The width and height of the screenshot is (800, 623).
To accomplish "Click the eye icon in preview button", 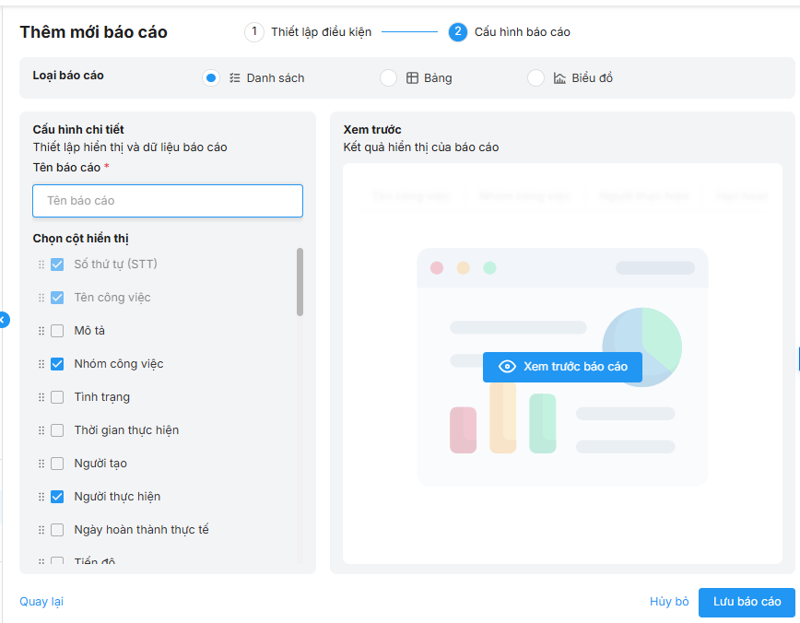I will [x=507, y=367].
